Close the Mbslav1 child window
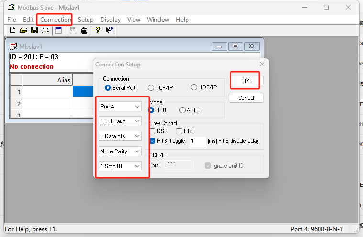The height and width of the screenshot is (237, 363). pyautogui.click(x=252, y=46)
